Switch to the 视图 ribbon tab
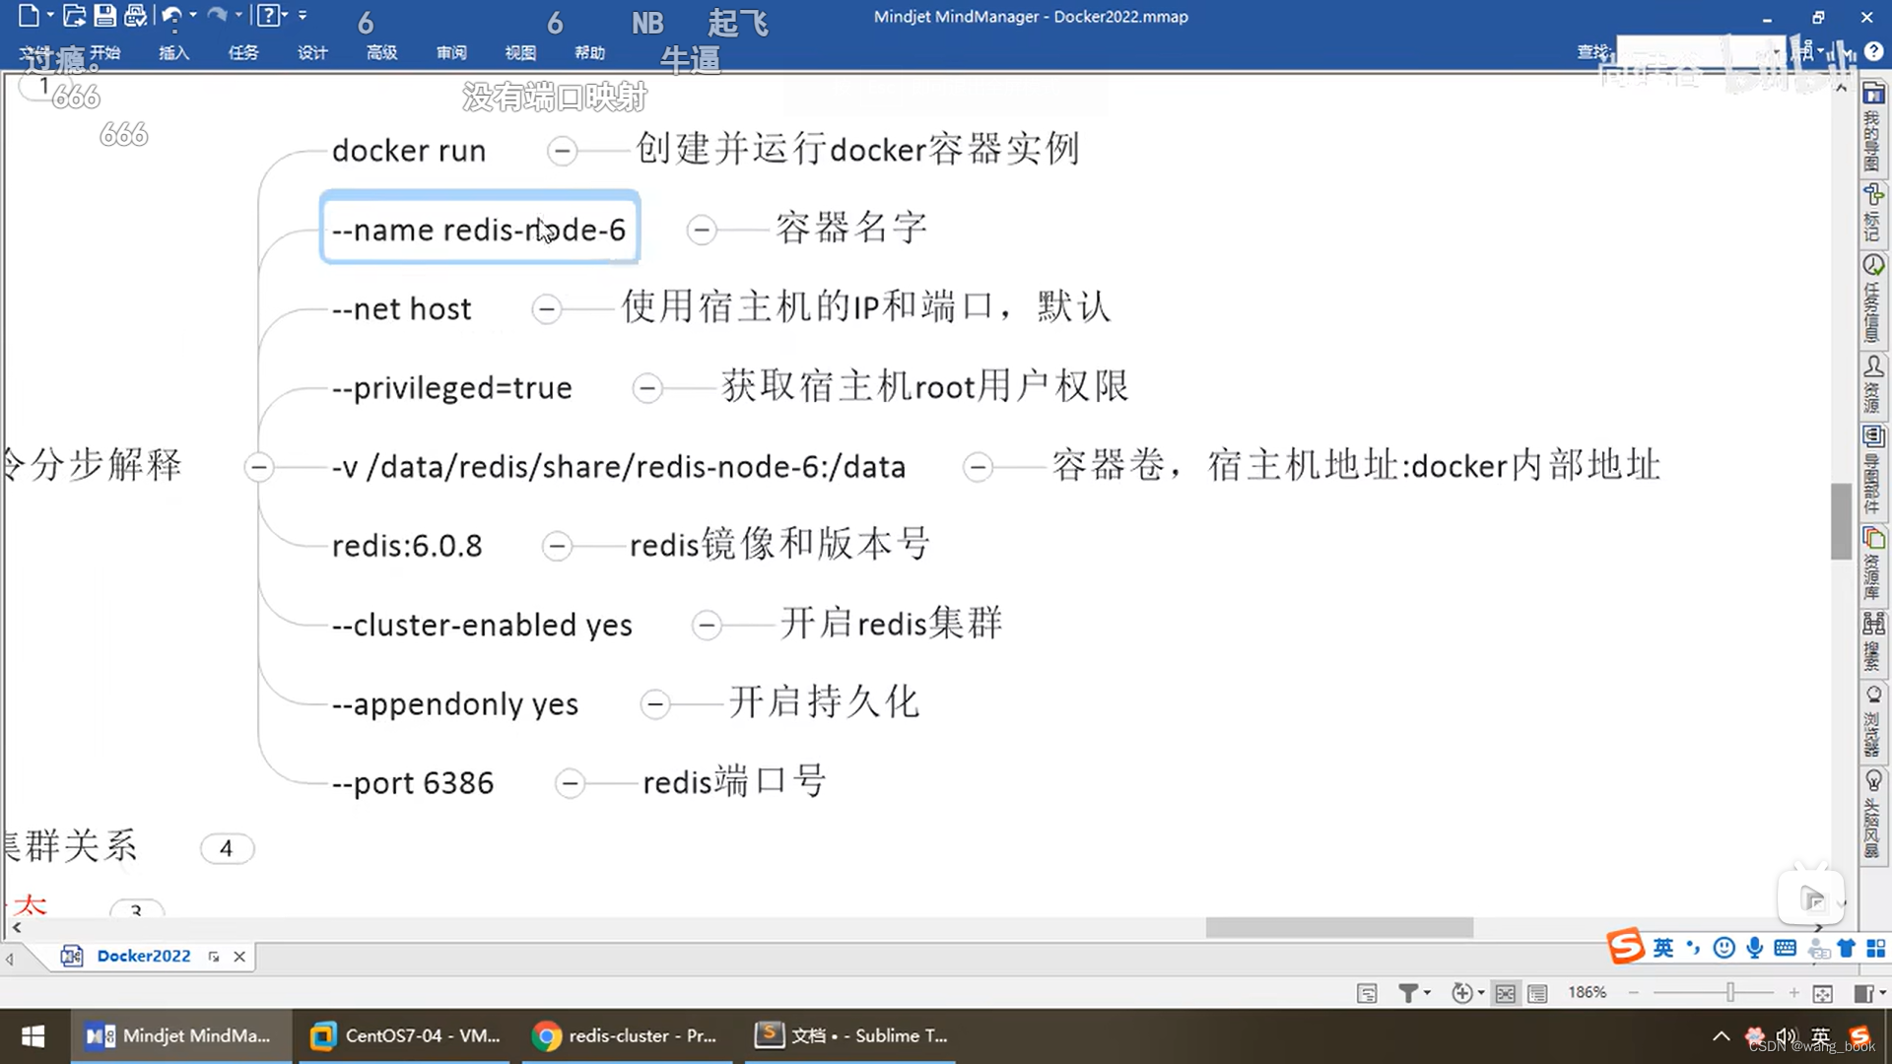This screenshot has height=1064, width=1892. [x=519, y=53]
